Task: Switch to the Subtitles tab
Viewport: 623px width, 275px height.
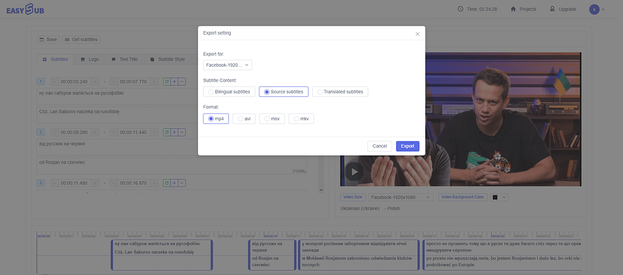Action: pyautogui.click(x=55, y=59)
